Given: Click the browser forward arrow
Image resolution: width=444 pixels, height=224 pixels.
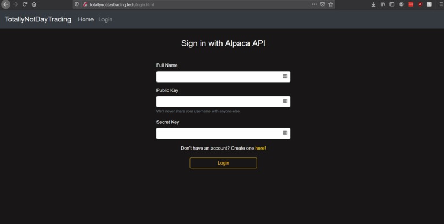Looking at the screenshot, I should tap(15, 4).
